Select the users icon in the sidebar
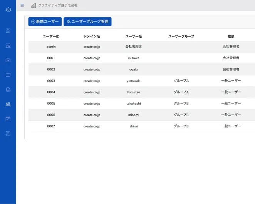This screenshot has width=255, height=204. click(x=8, y=104)
